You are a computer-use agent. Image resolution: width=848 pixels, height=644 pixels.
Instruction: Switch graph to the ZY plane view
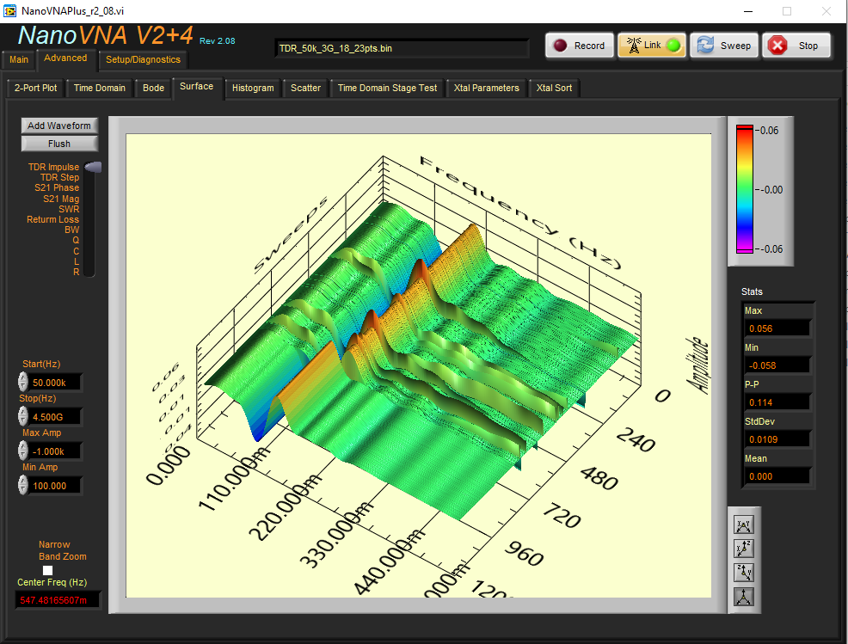(x=744, y=573)
